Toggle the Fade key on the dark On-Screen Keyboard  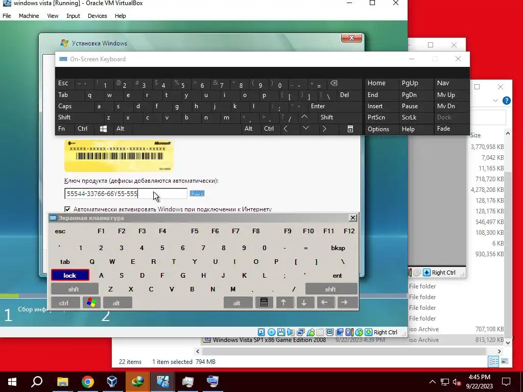(444, 129)
